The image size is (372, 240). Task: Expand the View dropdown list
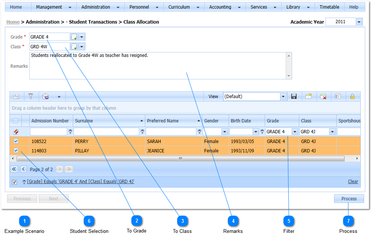283,97
